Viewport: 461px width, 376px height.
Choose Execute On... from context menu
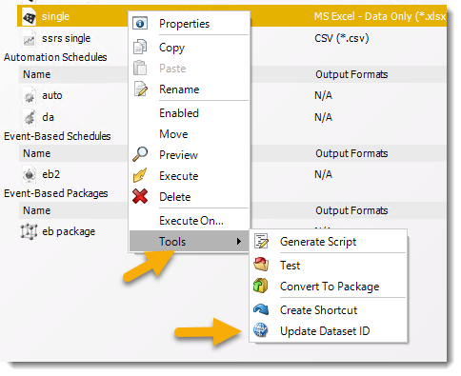point(191,221)
